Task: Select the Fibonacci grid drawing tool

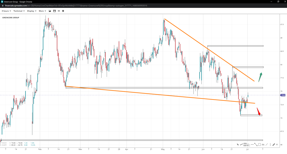Action: click(x=245, y=145)
